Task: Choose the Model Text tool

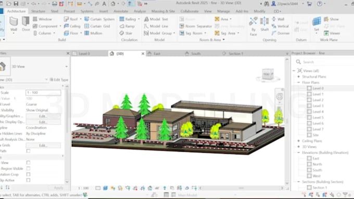Action: [x=156, y=19]
